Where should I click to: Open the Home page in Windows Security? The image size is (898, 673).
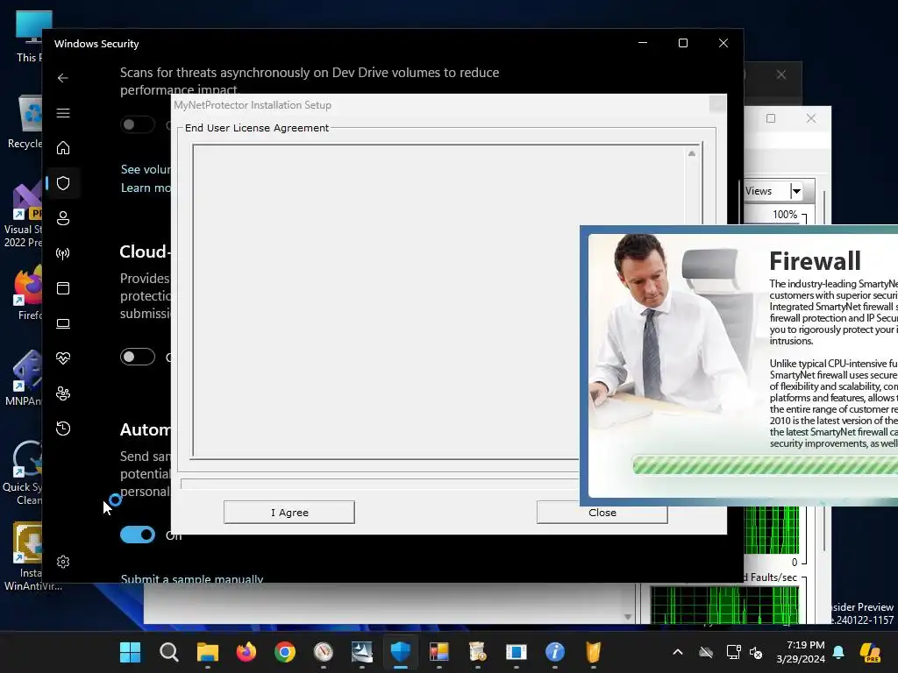(x=63, y=147)
